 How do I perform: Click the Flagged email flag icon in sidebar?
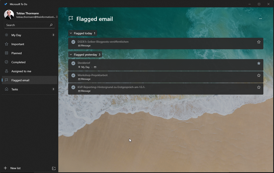click(6, 80)
